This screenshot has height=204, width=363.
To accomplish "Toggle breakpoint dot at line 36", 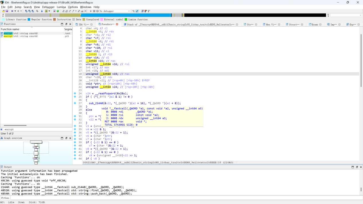I will point(75,132).
